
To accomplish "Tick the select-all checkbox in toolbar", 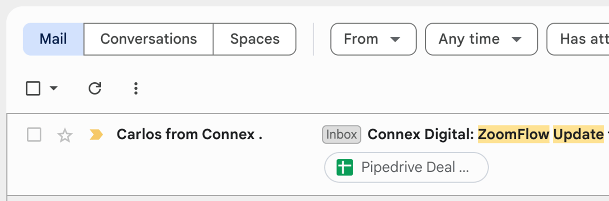I will click(33, 88).
